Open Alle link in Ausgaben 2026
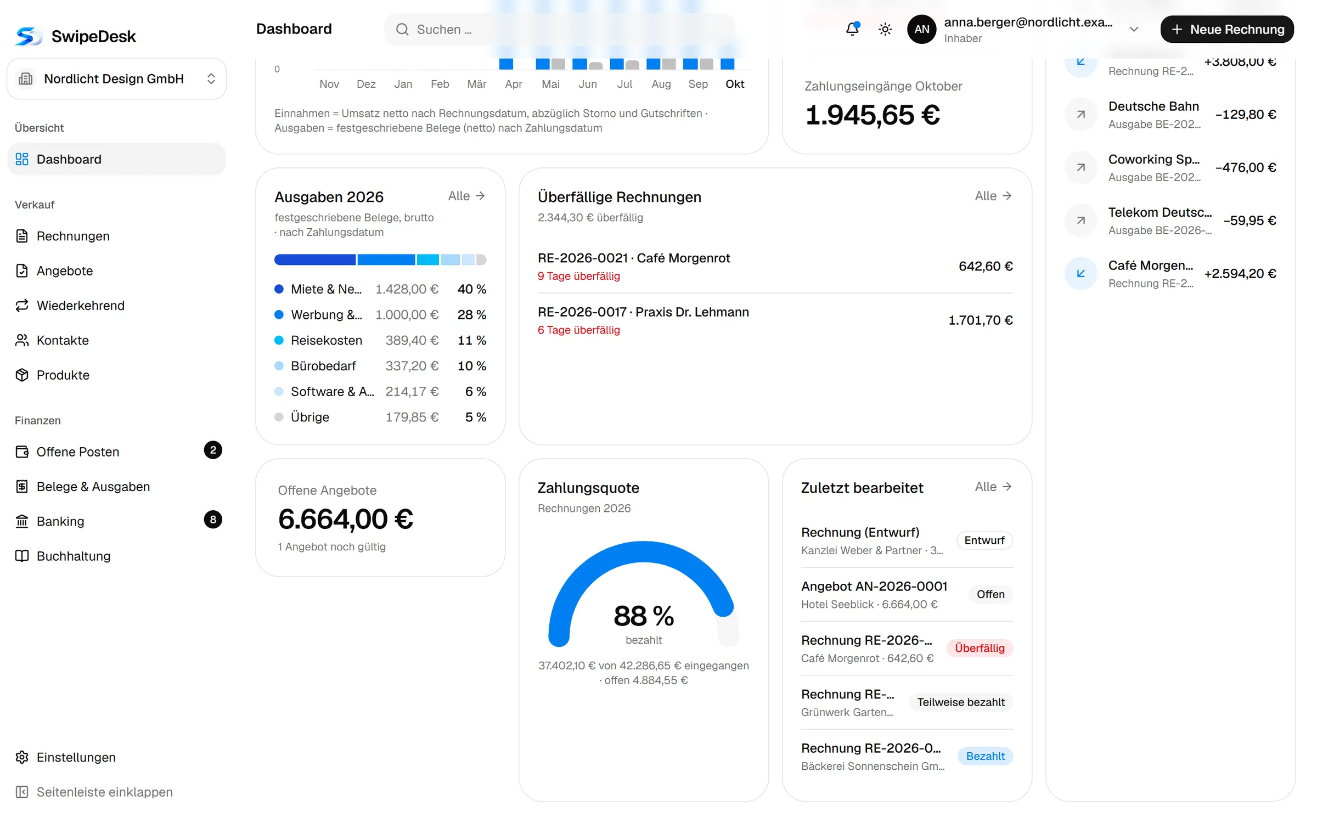 pyautogui.click(x=466, y=196)
